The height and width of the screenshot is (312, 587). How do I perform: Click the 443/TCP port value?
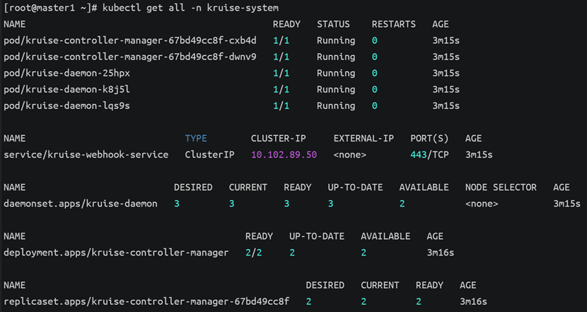click(x=429, y=155)
